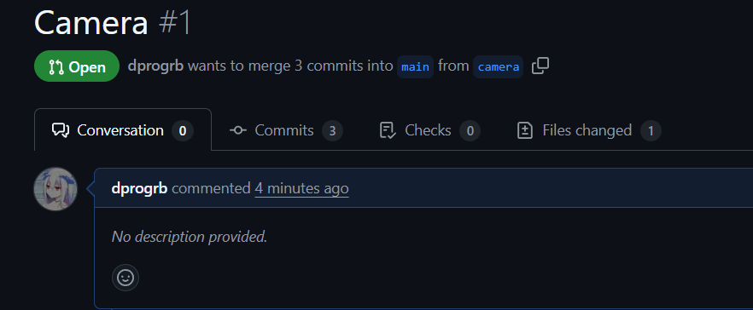Image resolution: width=753 pixels, height=310 pixels.
Task: Click the green Open status badge
Action: click(77, 66)
